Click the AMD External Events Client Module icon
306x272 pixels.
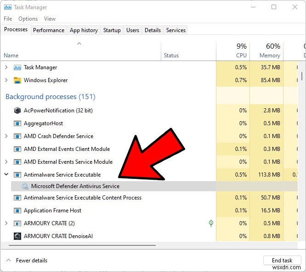(x=17, y=149)
